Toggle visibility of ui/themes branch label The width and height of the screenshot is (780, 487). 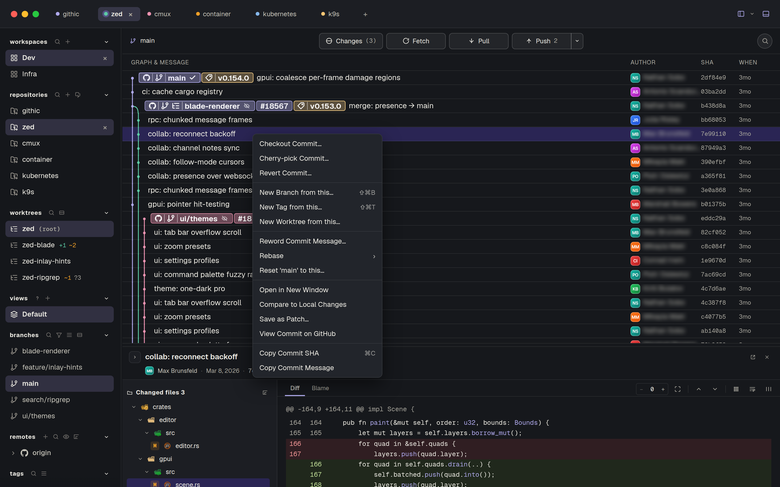click(x=225, y=219)
